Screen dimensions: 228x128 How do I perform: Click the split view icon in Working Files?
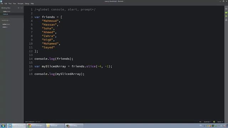coord(21,8)
